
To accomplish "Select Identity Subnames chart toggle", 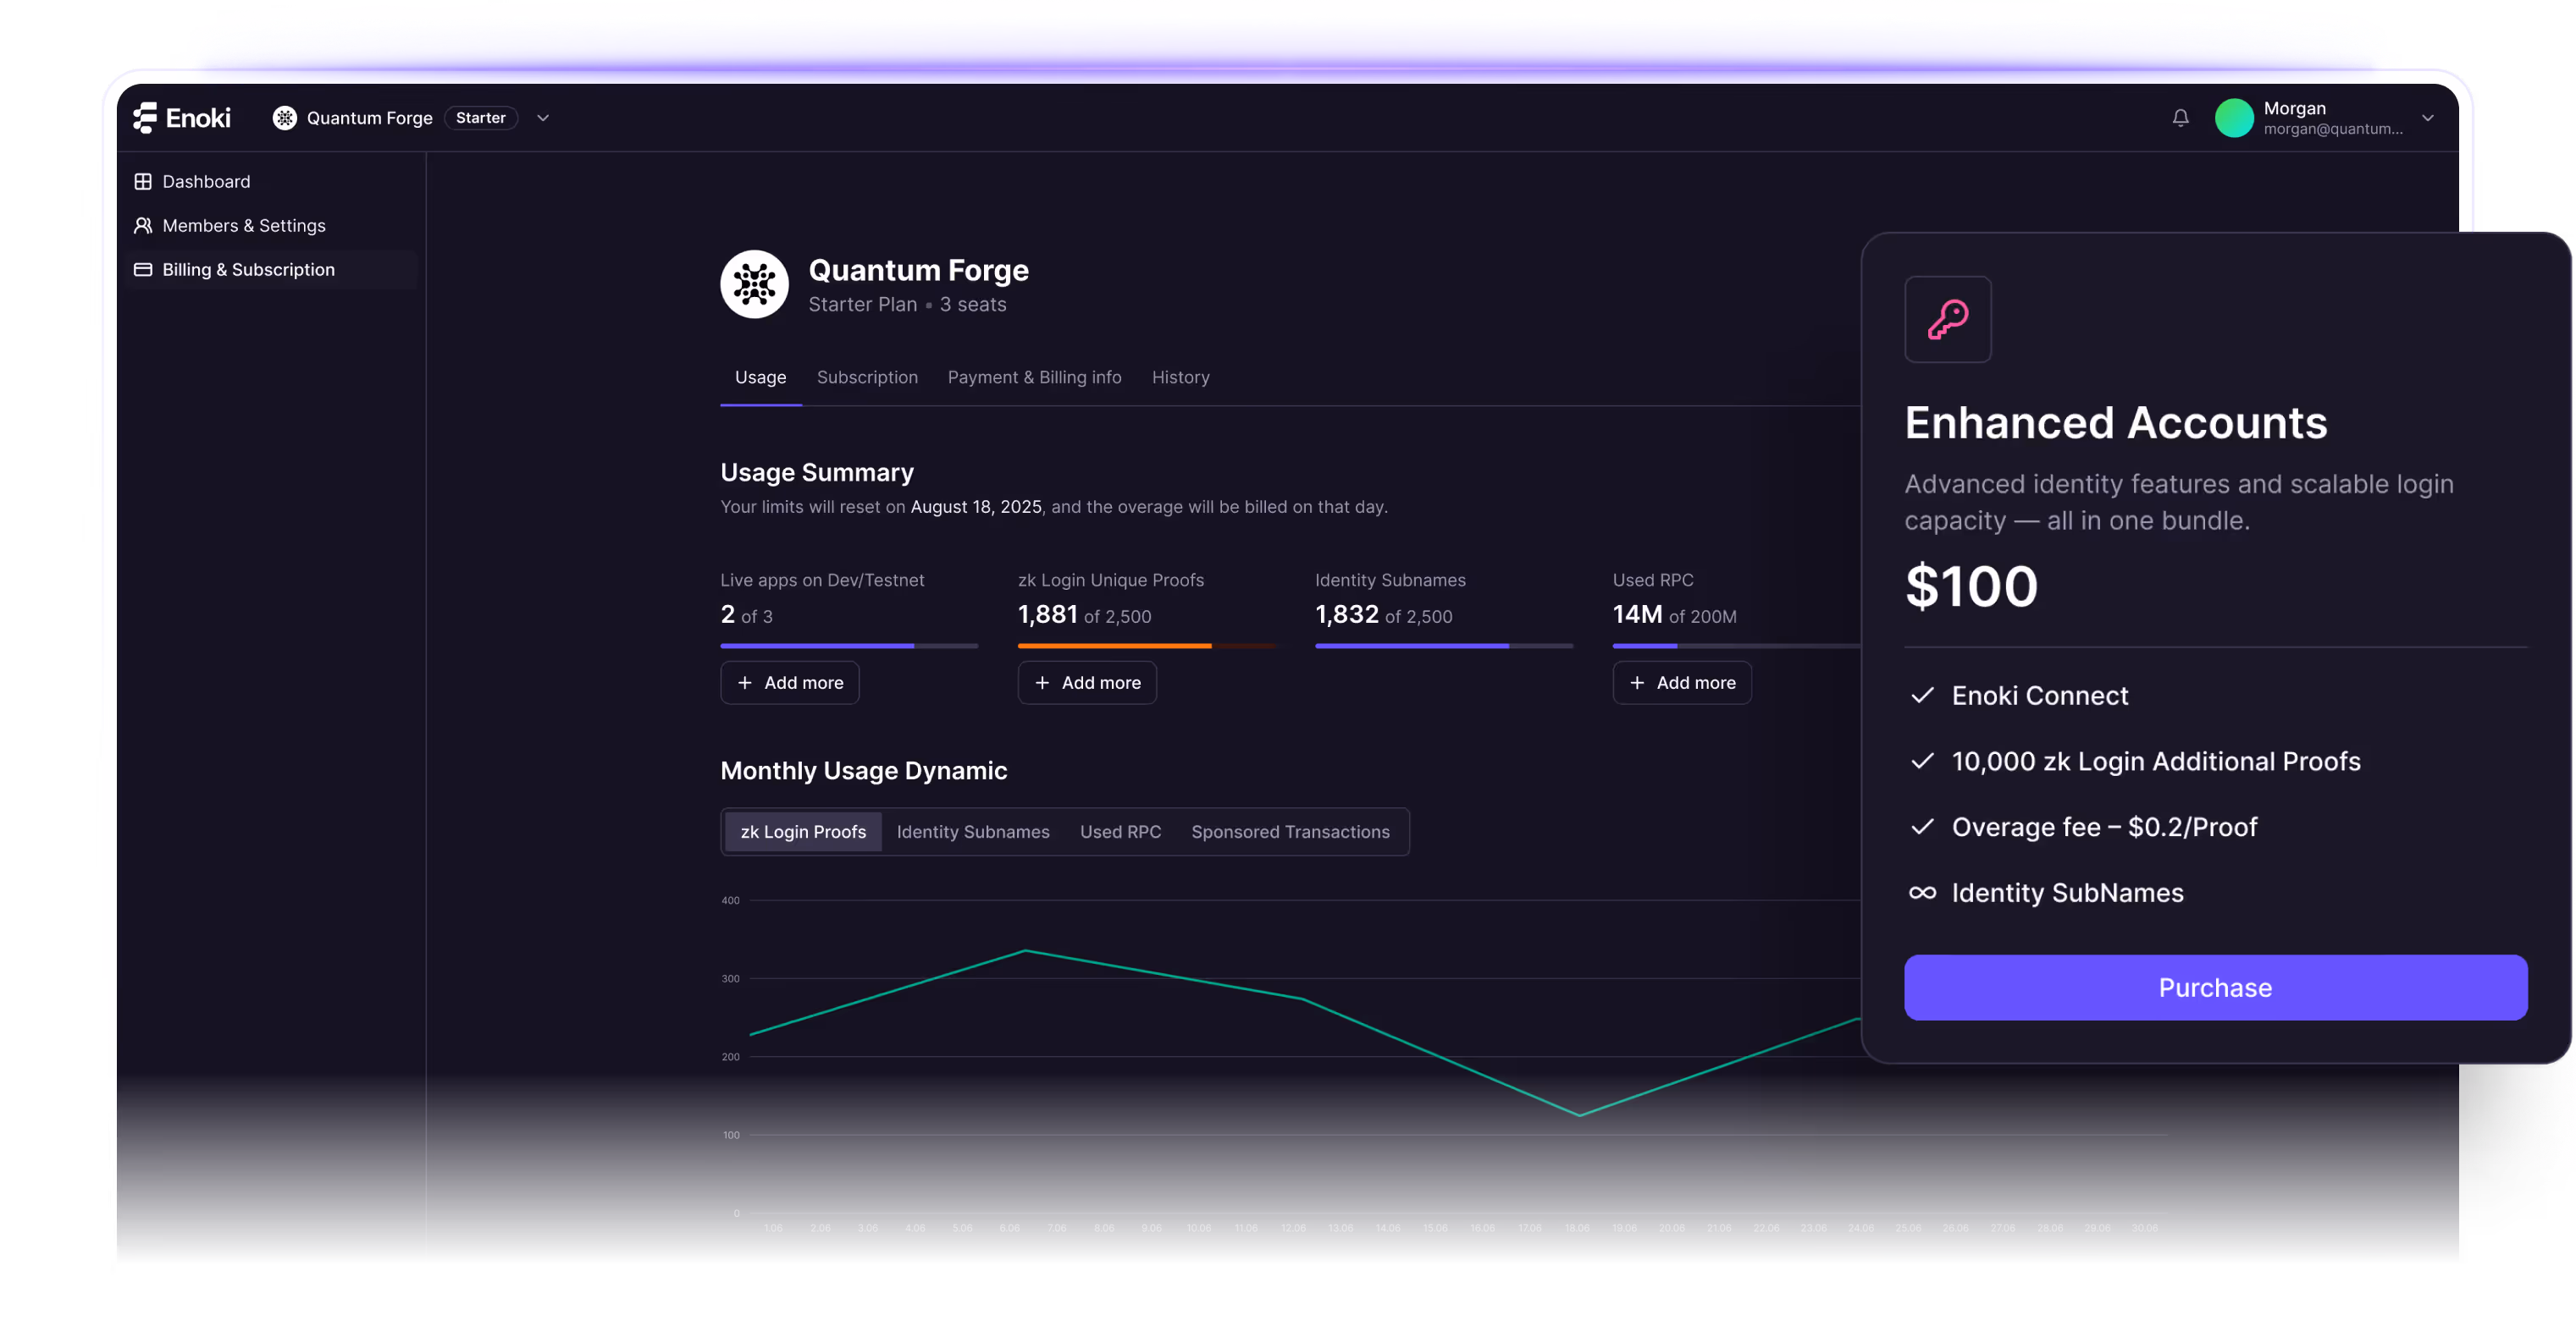I will click(x=972, y=833).
